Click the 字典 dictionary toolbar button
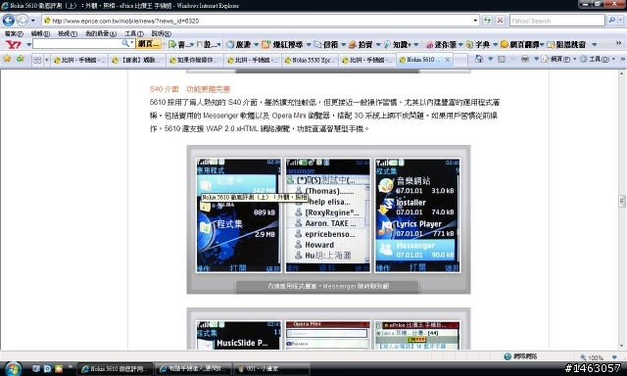627x376 pixels. [478, 44]
